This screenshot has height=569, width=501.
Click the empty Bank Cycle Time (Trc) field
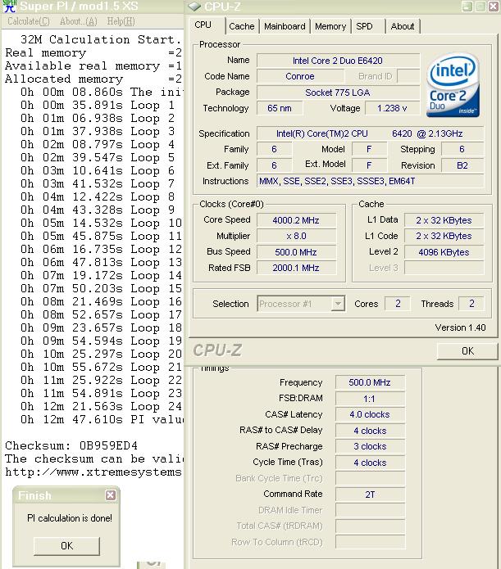(x=370, y=478)
